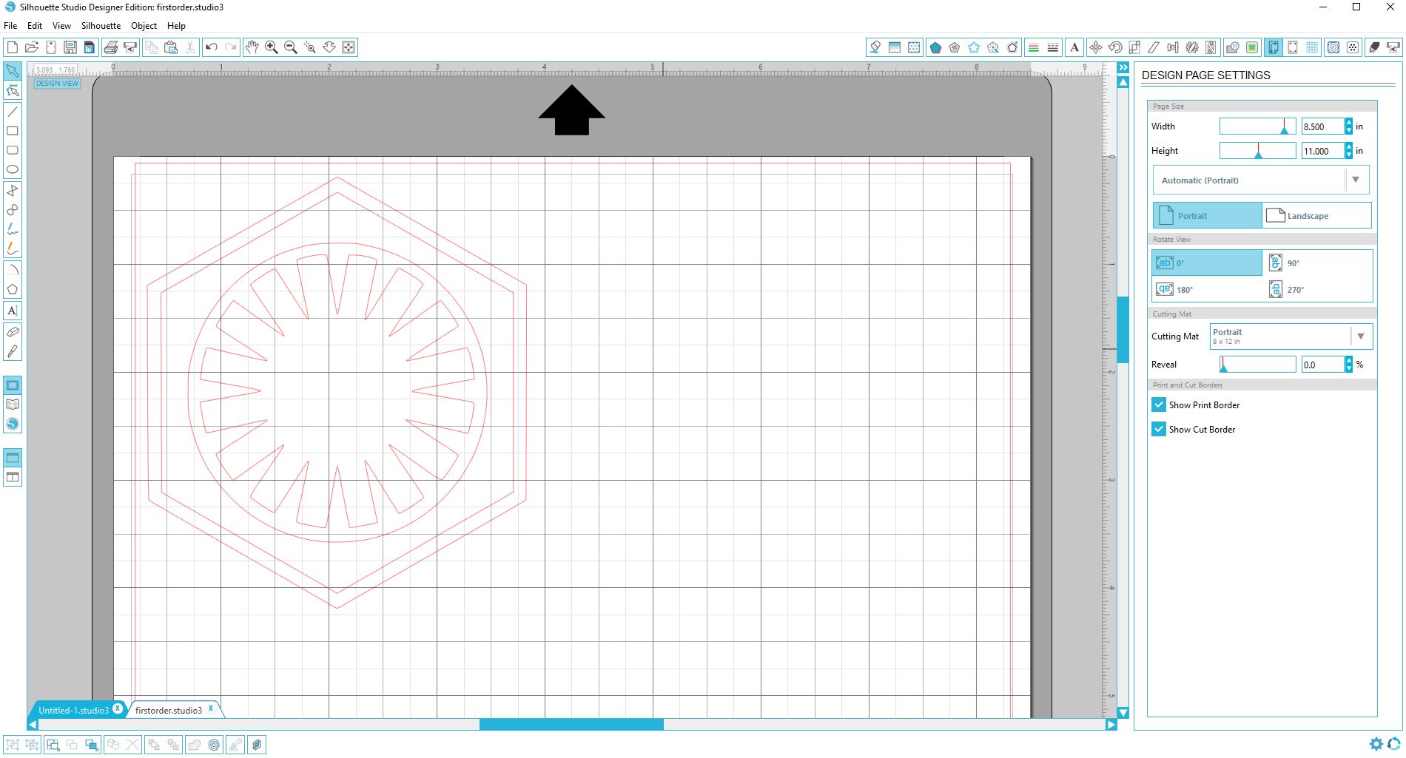Viewport: 1406px width, 758px height.
Task: Toggle the Show Print Border checkbox
Action: 1159,405
